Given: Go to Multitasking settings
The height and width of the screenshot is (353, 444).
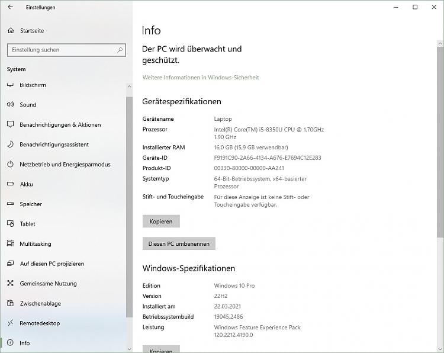Looking at the screenshot, I should click(35, 244).
